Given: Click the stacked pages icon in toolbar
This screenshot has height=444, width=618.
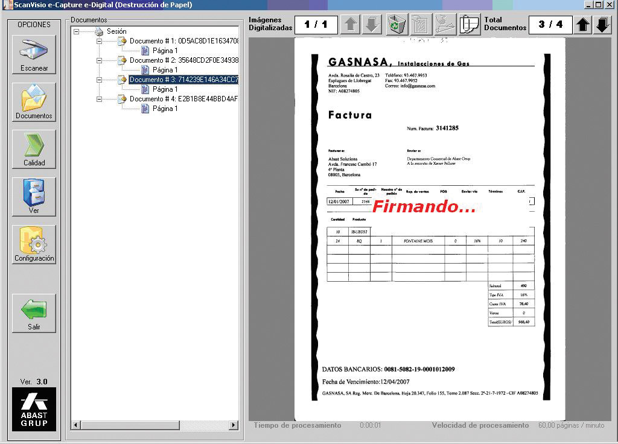Looking at the screenshot, I should coord(470,25).
